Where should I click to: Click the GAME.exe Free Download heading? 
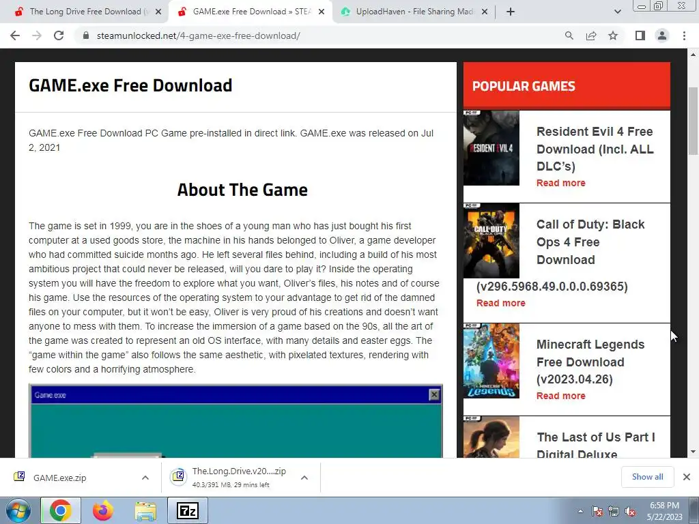coord(130,85)
